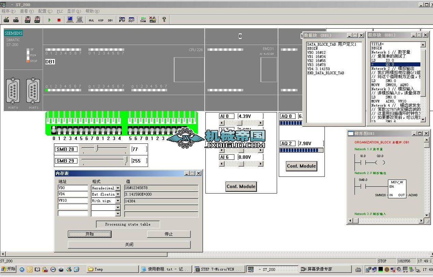Show the DB1 data block view

tap(110, 20)
